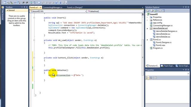The width and height of the screenshot is (191, 107).
Task: Select Program.cs in Solution Explorer
Action: [158, 48]
